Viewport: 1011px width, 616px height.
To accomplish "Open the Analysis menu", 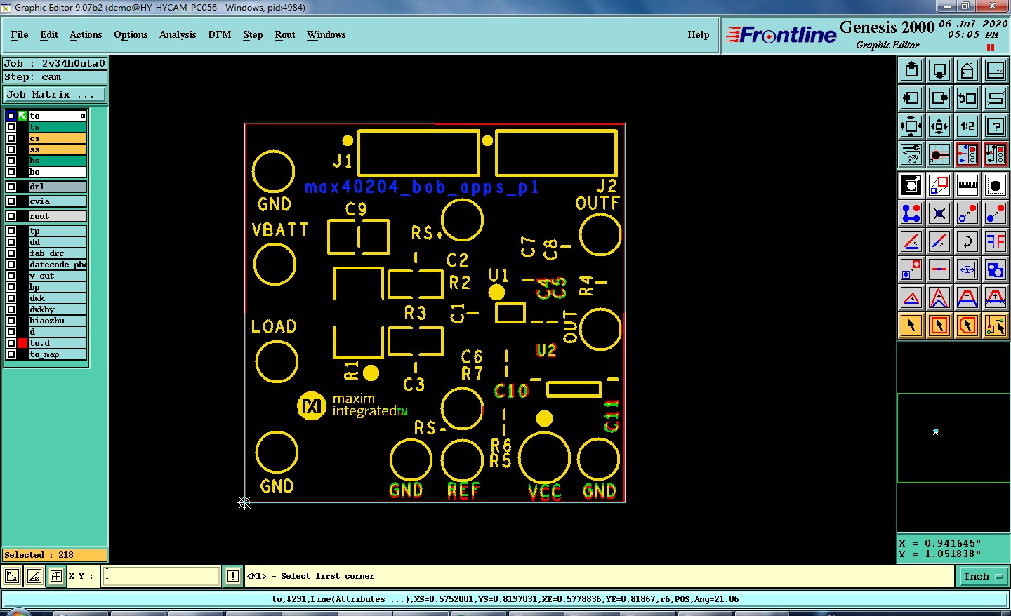I will [178, 34].
